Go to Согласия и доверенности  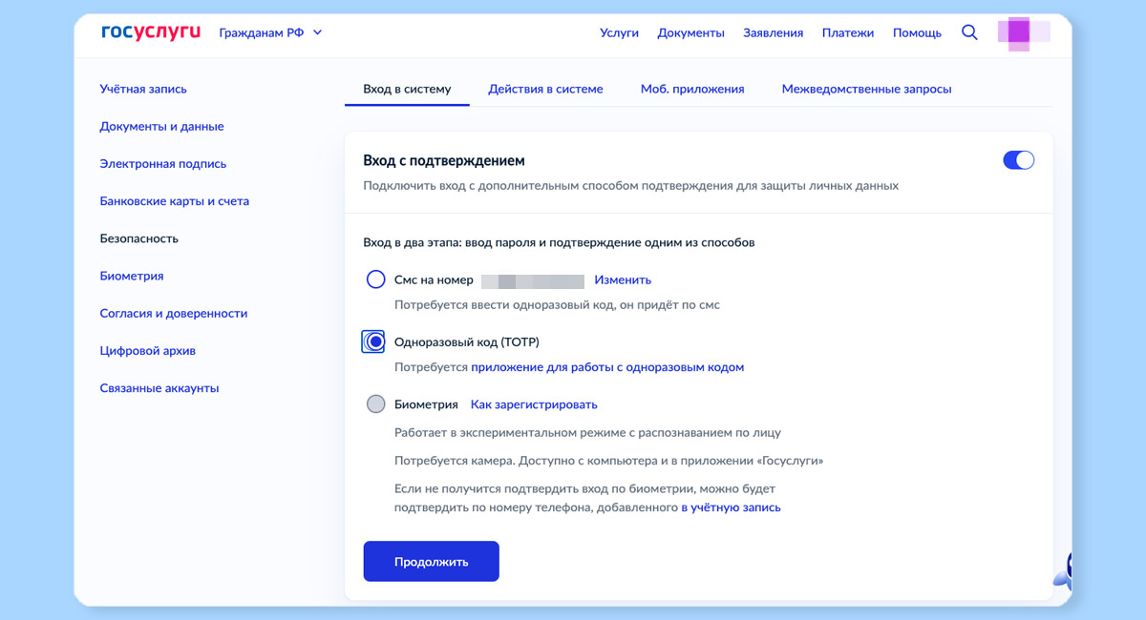pyautogui.click(x=173, y=313)
